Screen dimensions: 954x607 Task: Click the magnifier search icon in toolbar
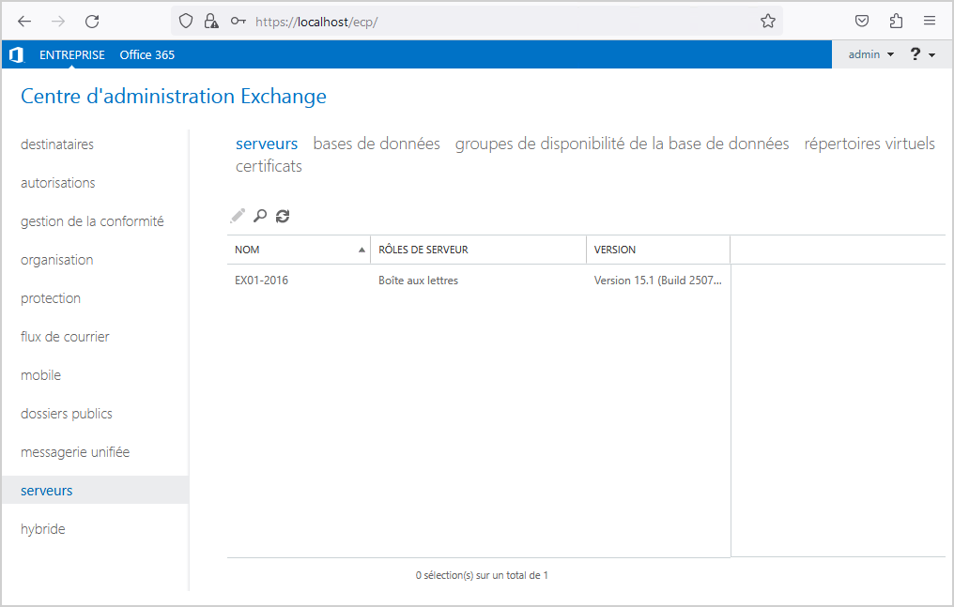coord(260,216)
